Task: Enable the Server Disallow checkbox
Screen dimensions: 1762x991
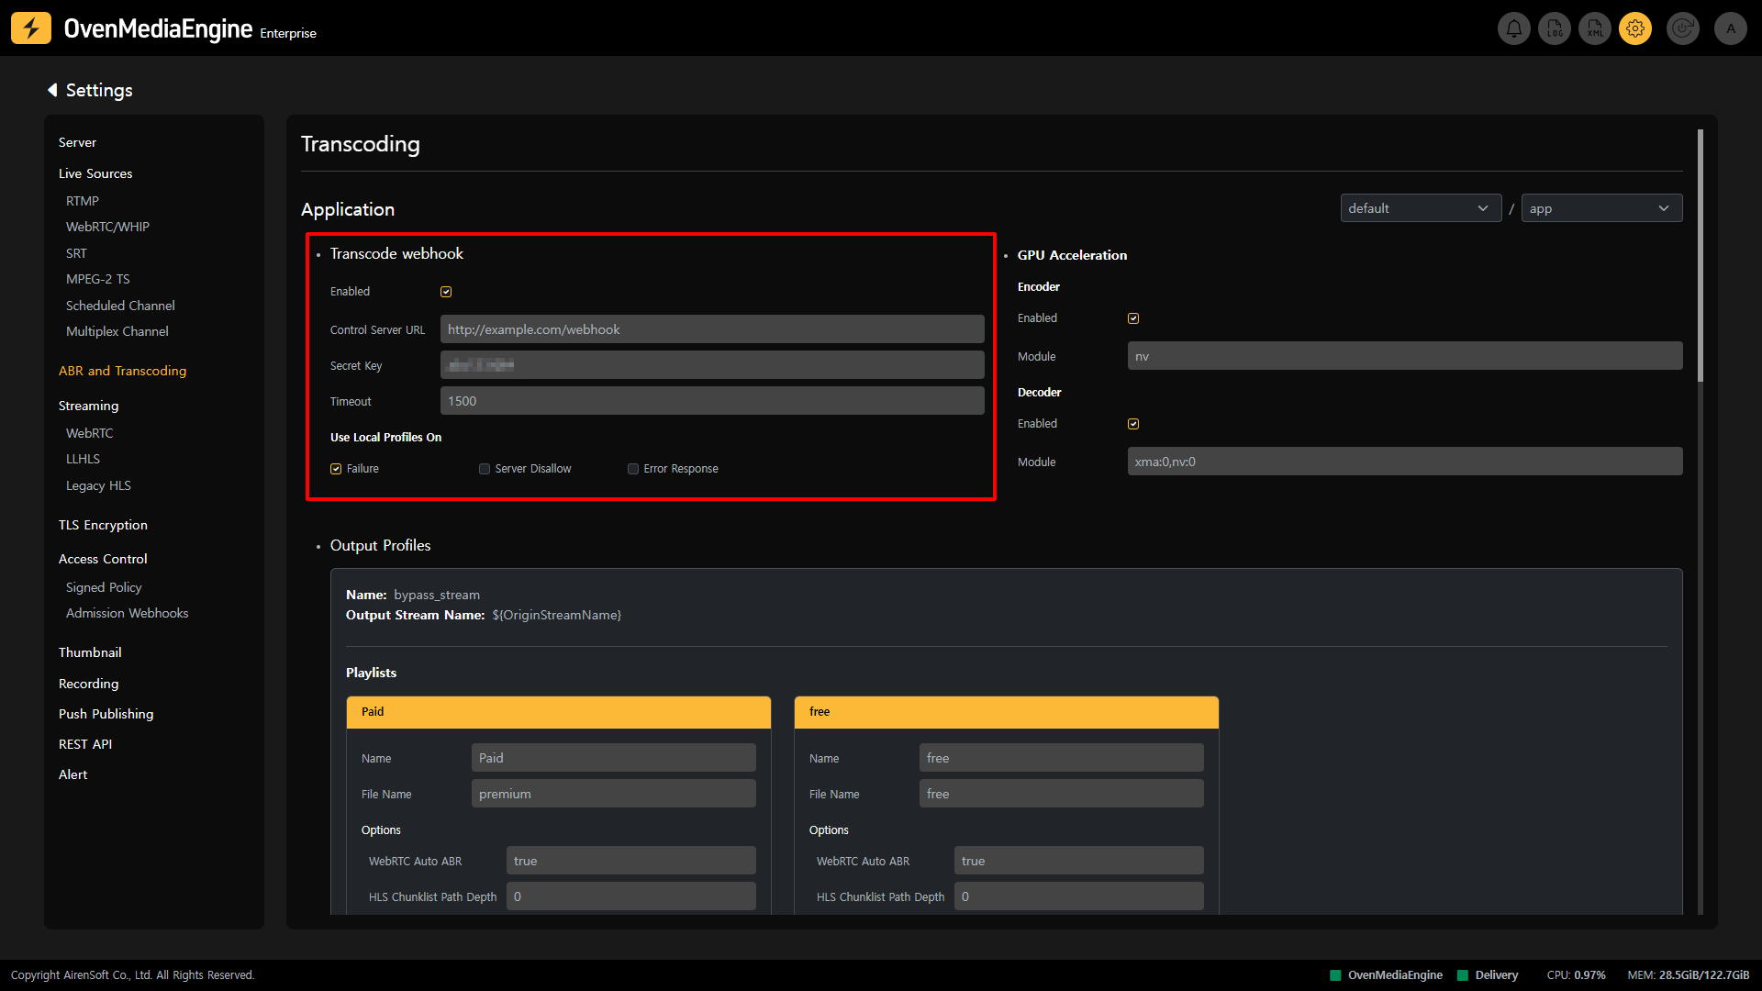Action: point(485,469)
